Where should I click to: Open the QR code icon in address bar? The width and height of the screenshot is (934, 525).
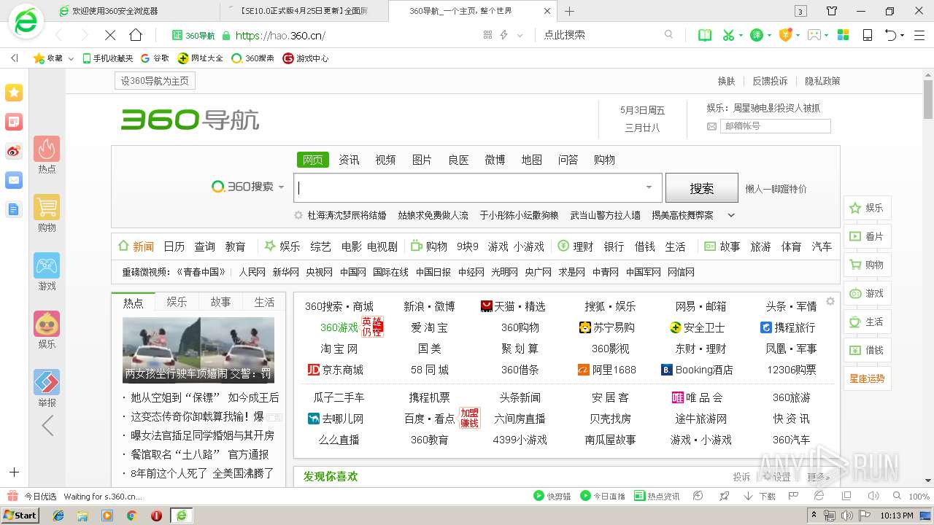pyautogui.click(x=488, y=35)
